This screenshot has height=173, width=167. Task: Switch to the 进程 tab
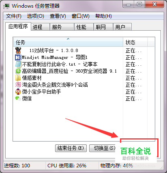tap(40, 27)
